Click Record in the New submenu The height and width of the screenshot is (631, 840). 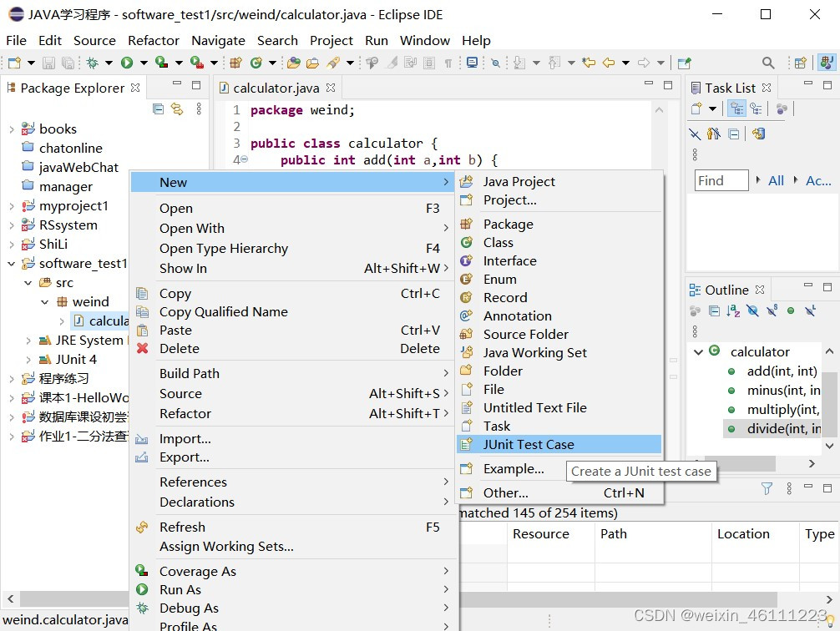click(x=559, y=298)
